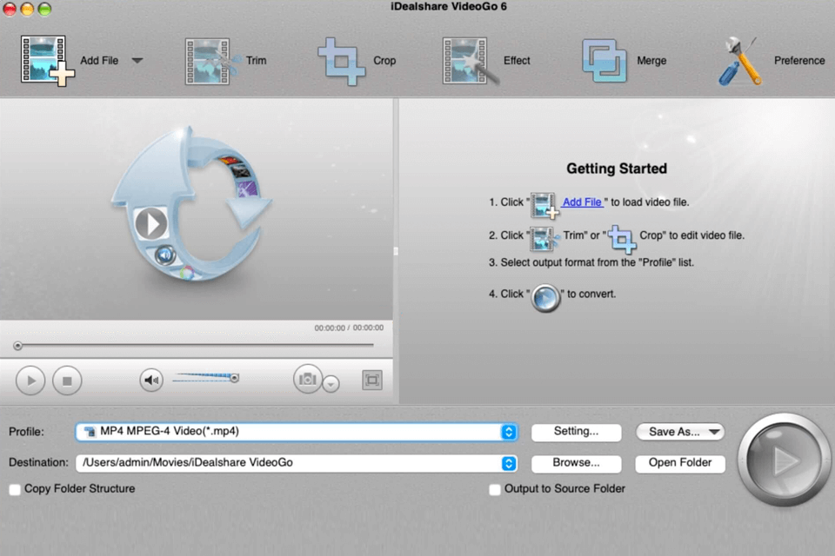
Task: Open Preference wrench and screwdriver icon
Action: (x=741, y=61)
